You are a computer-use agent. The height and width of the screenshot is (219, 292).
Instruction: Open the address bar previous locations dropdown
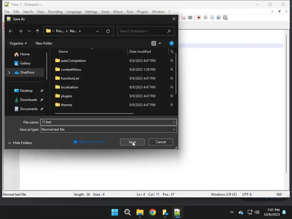pos(98,31)
